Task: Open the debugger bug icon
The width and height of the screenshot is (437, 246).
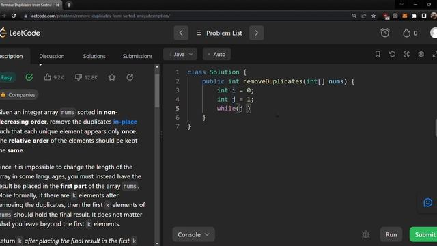Action: (366, 234)
